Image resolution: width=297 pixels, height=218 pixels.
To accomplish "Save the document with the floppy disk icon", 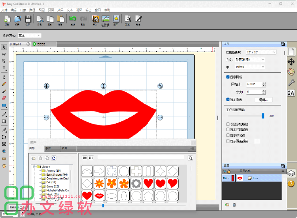I will click(x=28, y=19).
